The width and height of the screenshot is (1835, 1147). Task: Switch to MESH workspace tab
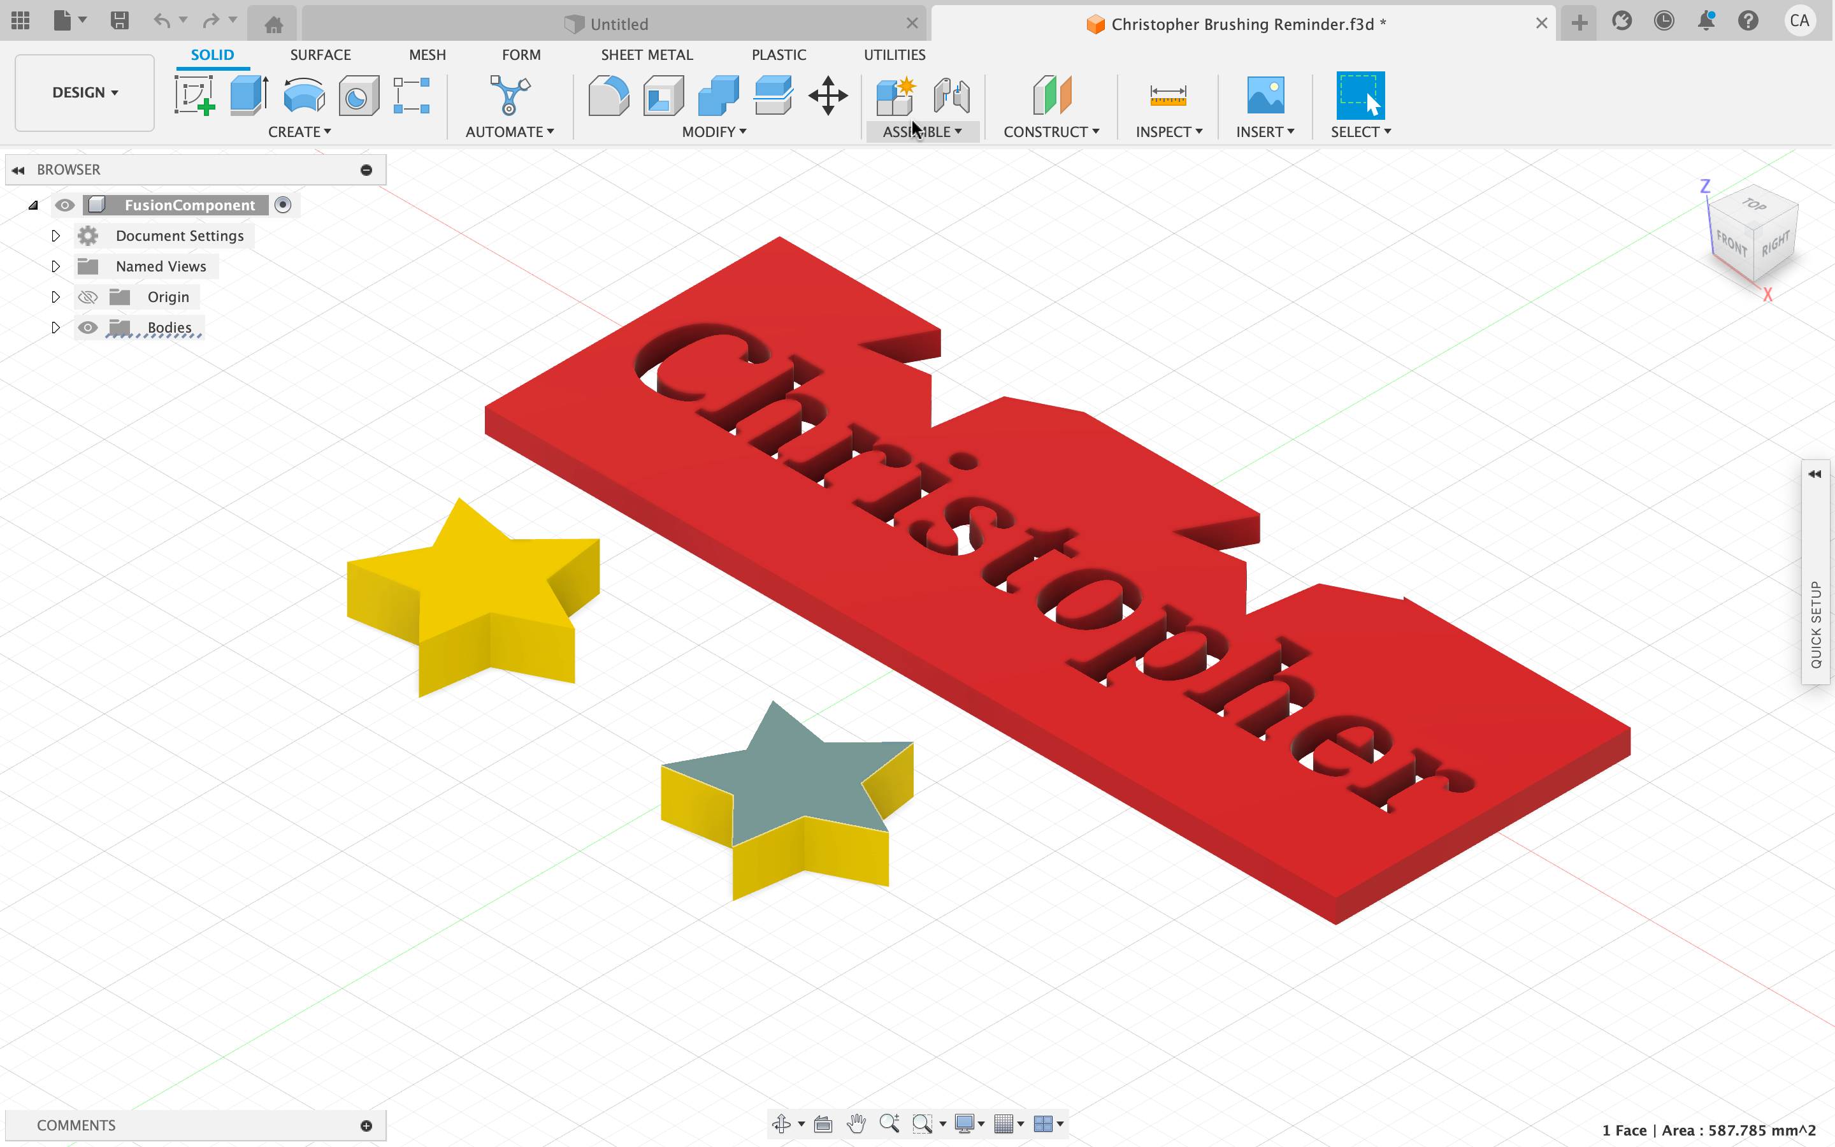pos(427,54)
